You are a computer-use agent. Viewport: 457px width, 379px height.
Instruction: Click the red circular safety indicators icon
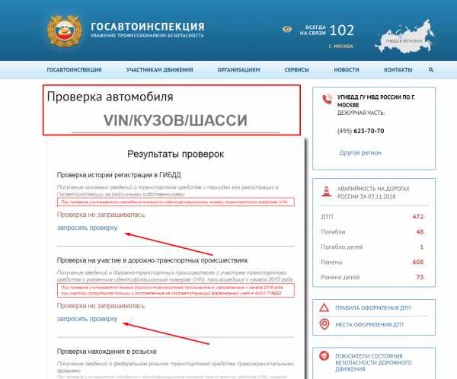[324, 355]
